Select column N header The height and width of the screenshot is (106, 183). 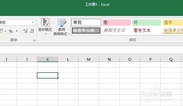tap(109, 59)
